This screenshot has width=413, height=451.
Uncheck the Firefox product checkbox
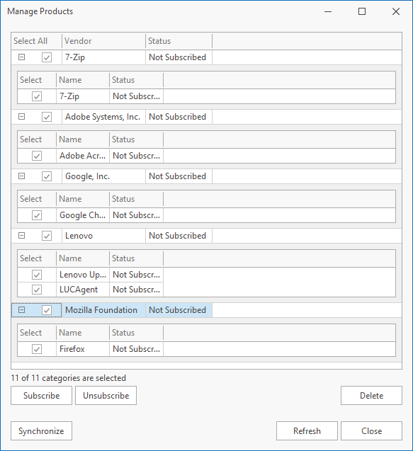tap(37, 349)
